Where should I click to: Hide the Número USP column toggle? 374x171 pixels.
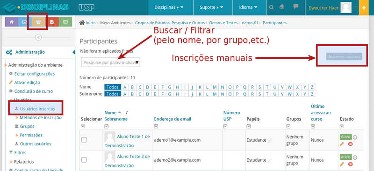coord(225,127)
